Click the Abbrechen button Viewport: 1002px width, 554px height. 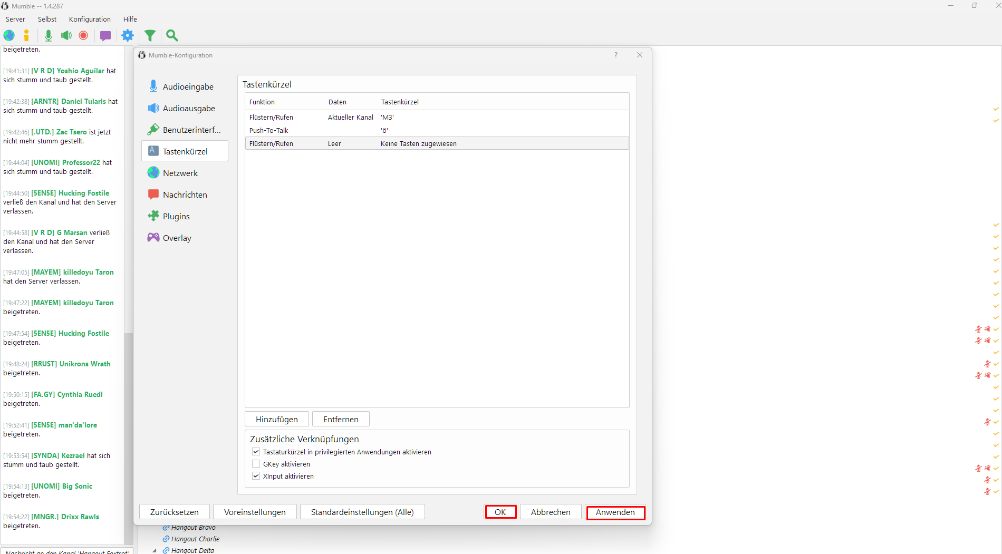[x=551, y=512]
